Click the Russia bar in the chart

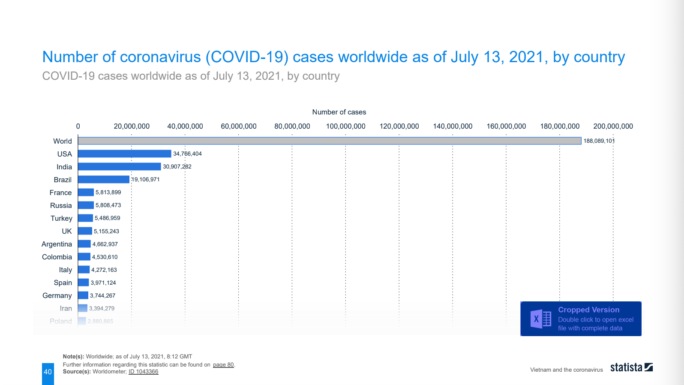[86, 205]
